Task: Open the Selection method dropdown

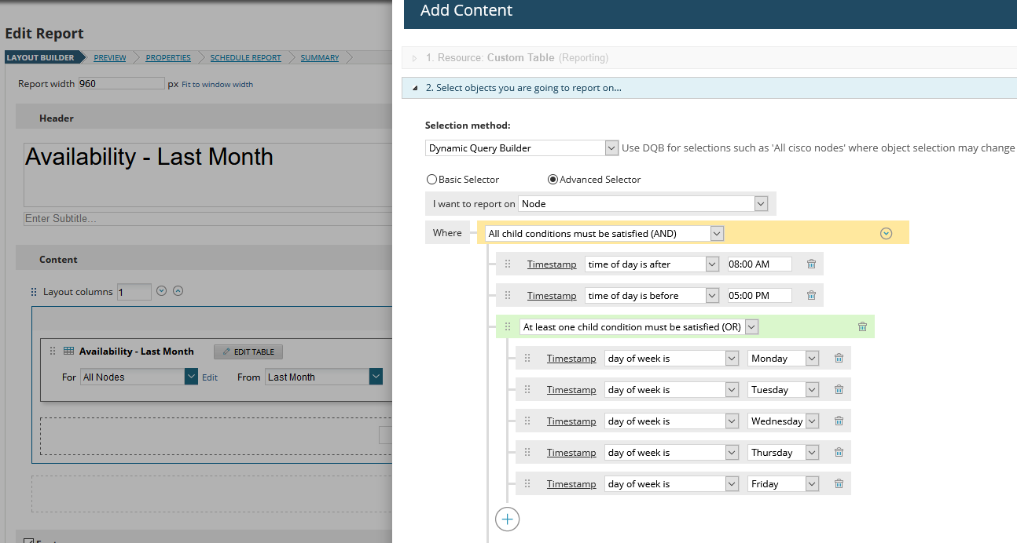Action: (522, 148)
